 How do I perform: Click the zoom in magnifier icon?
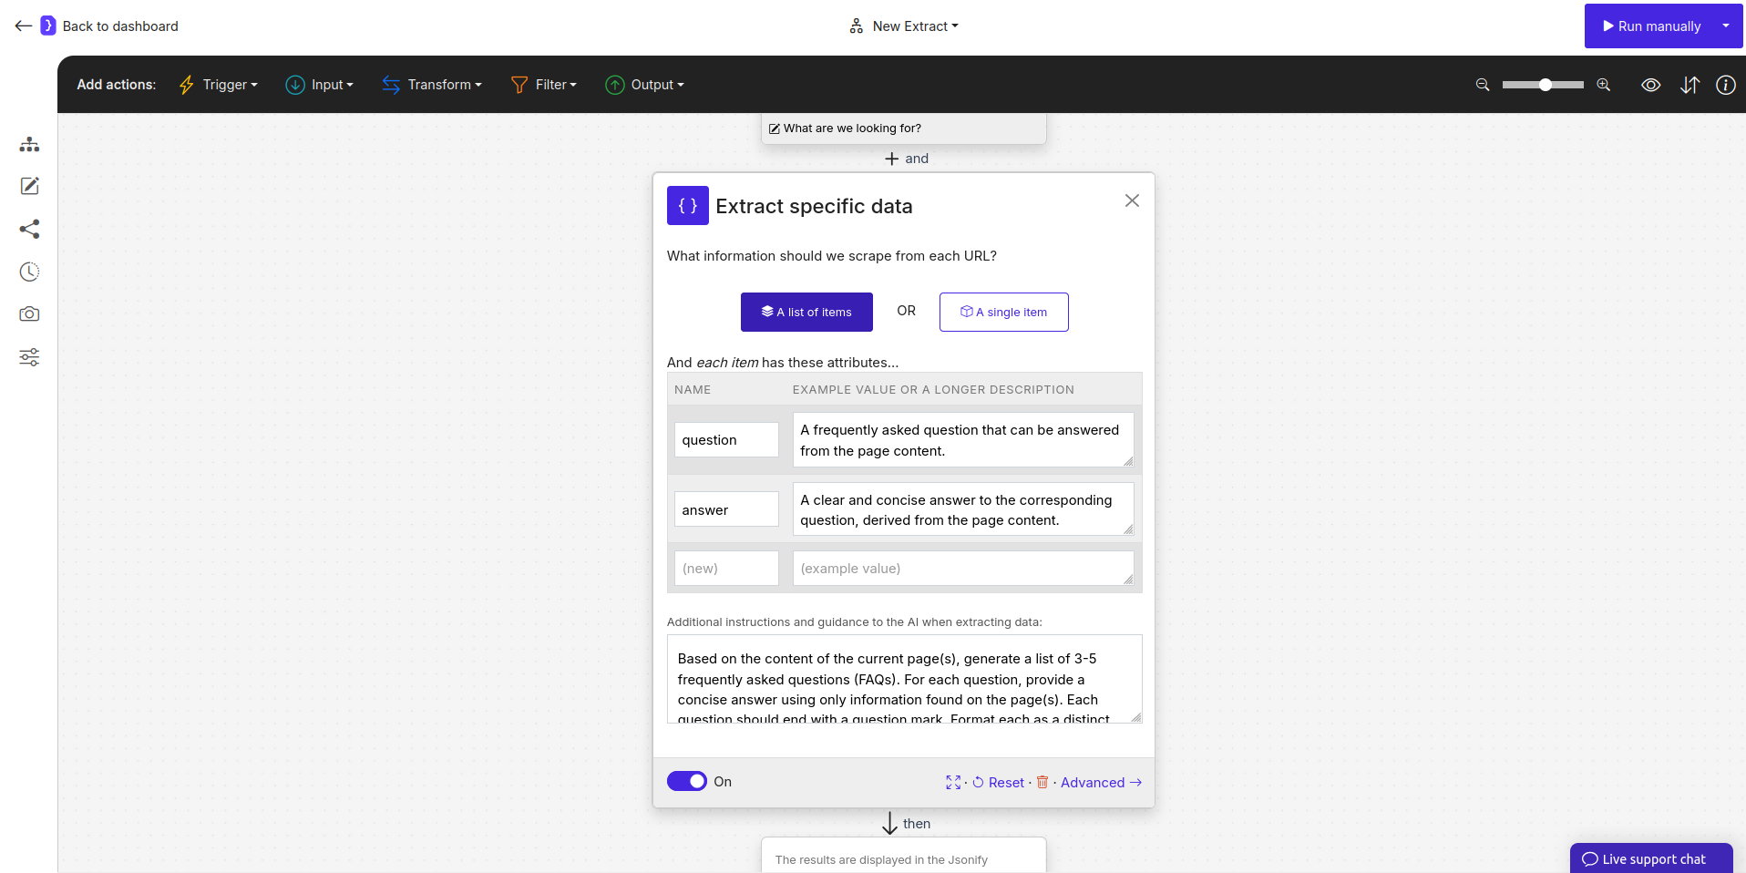1603,85
